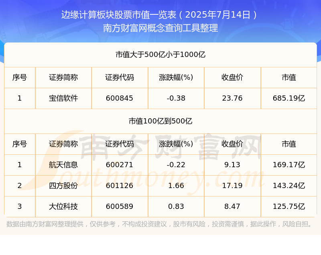321x255 pixels.
Task: Click the market value 143.24亿
Action: 289,186
